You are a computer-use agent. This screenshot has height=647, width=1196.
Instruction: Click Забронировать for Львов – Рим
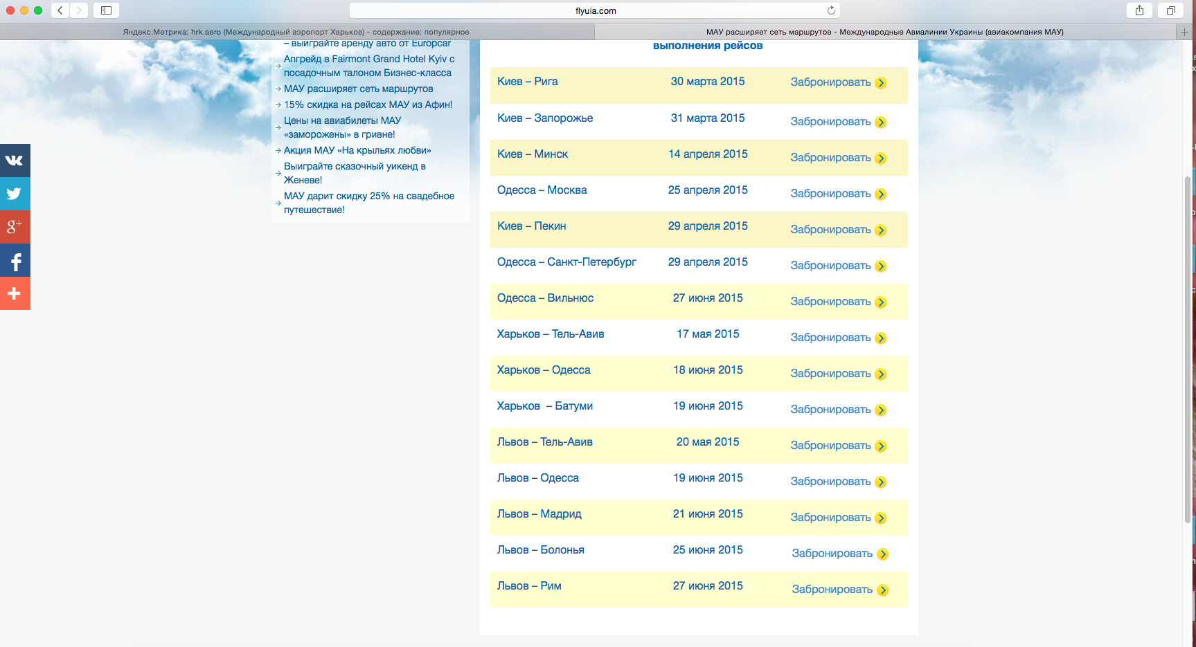(832, 590)
